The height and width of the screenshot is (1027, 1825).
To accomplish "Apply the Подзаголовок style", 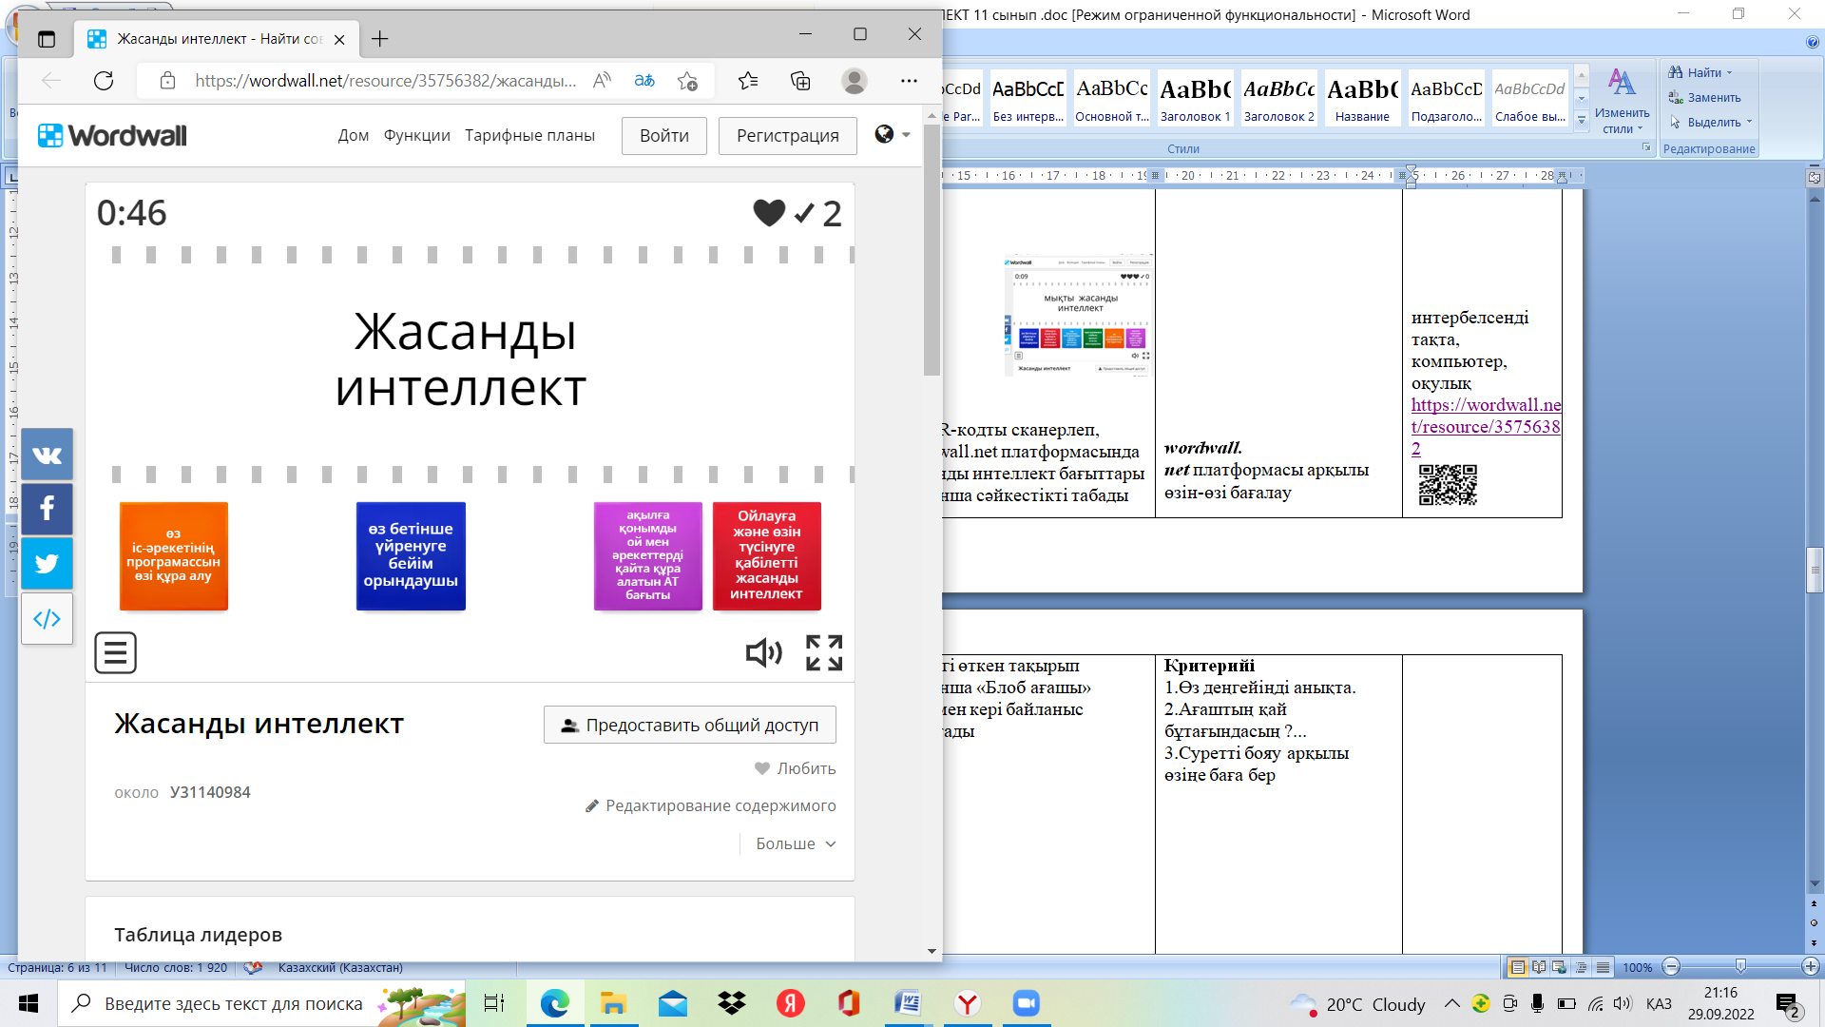I will coord(1447,99).
